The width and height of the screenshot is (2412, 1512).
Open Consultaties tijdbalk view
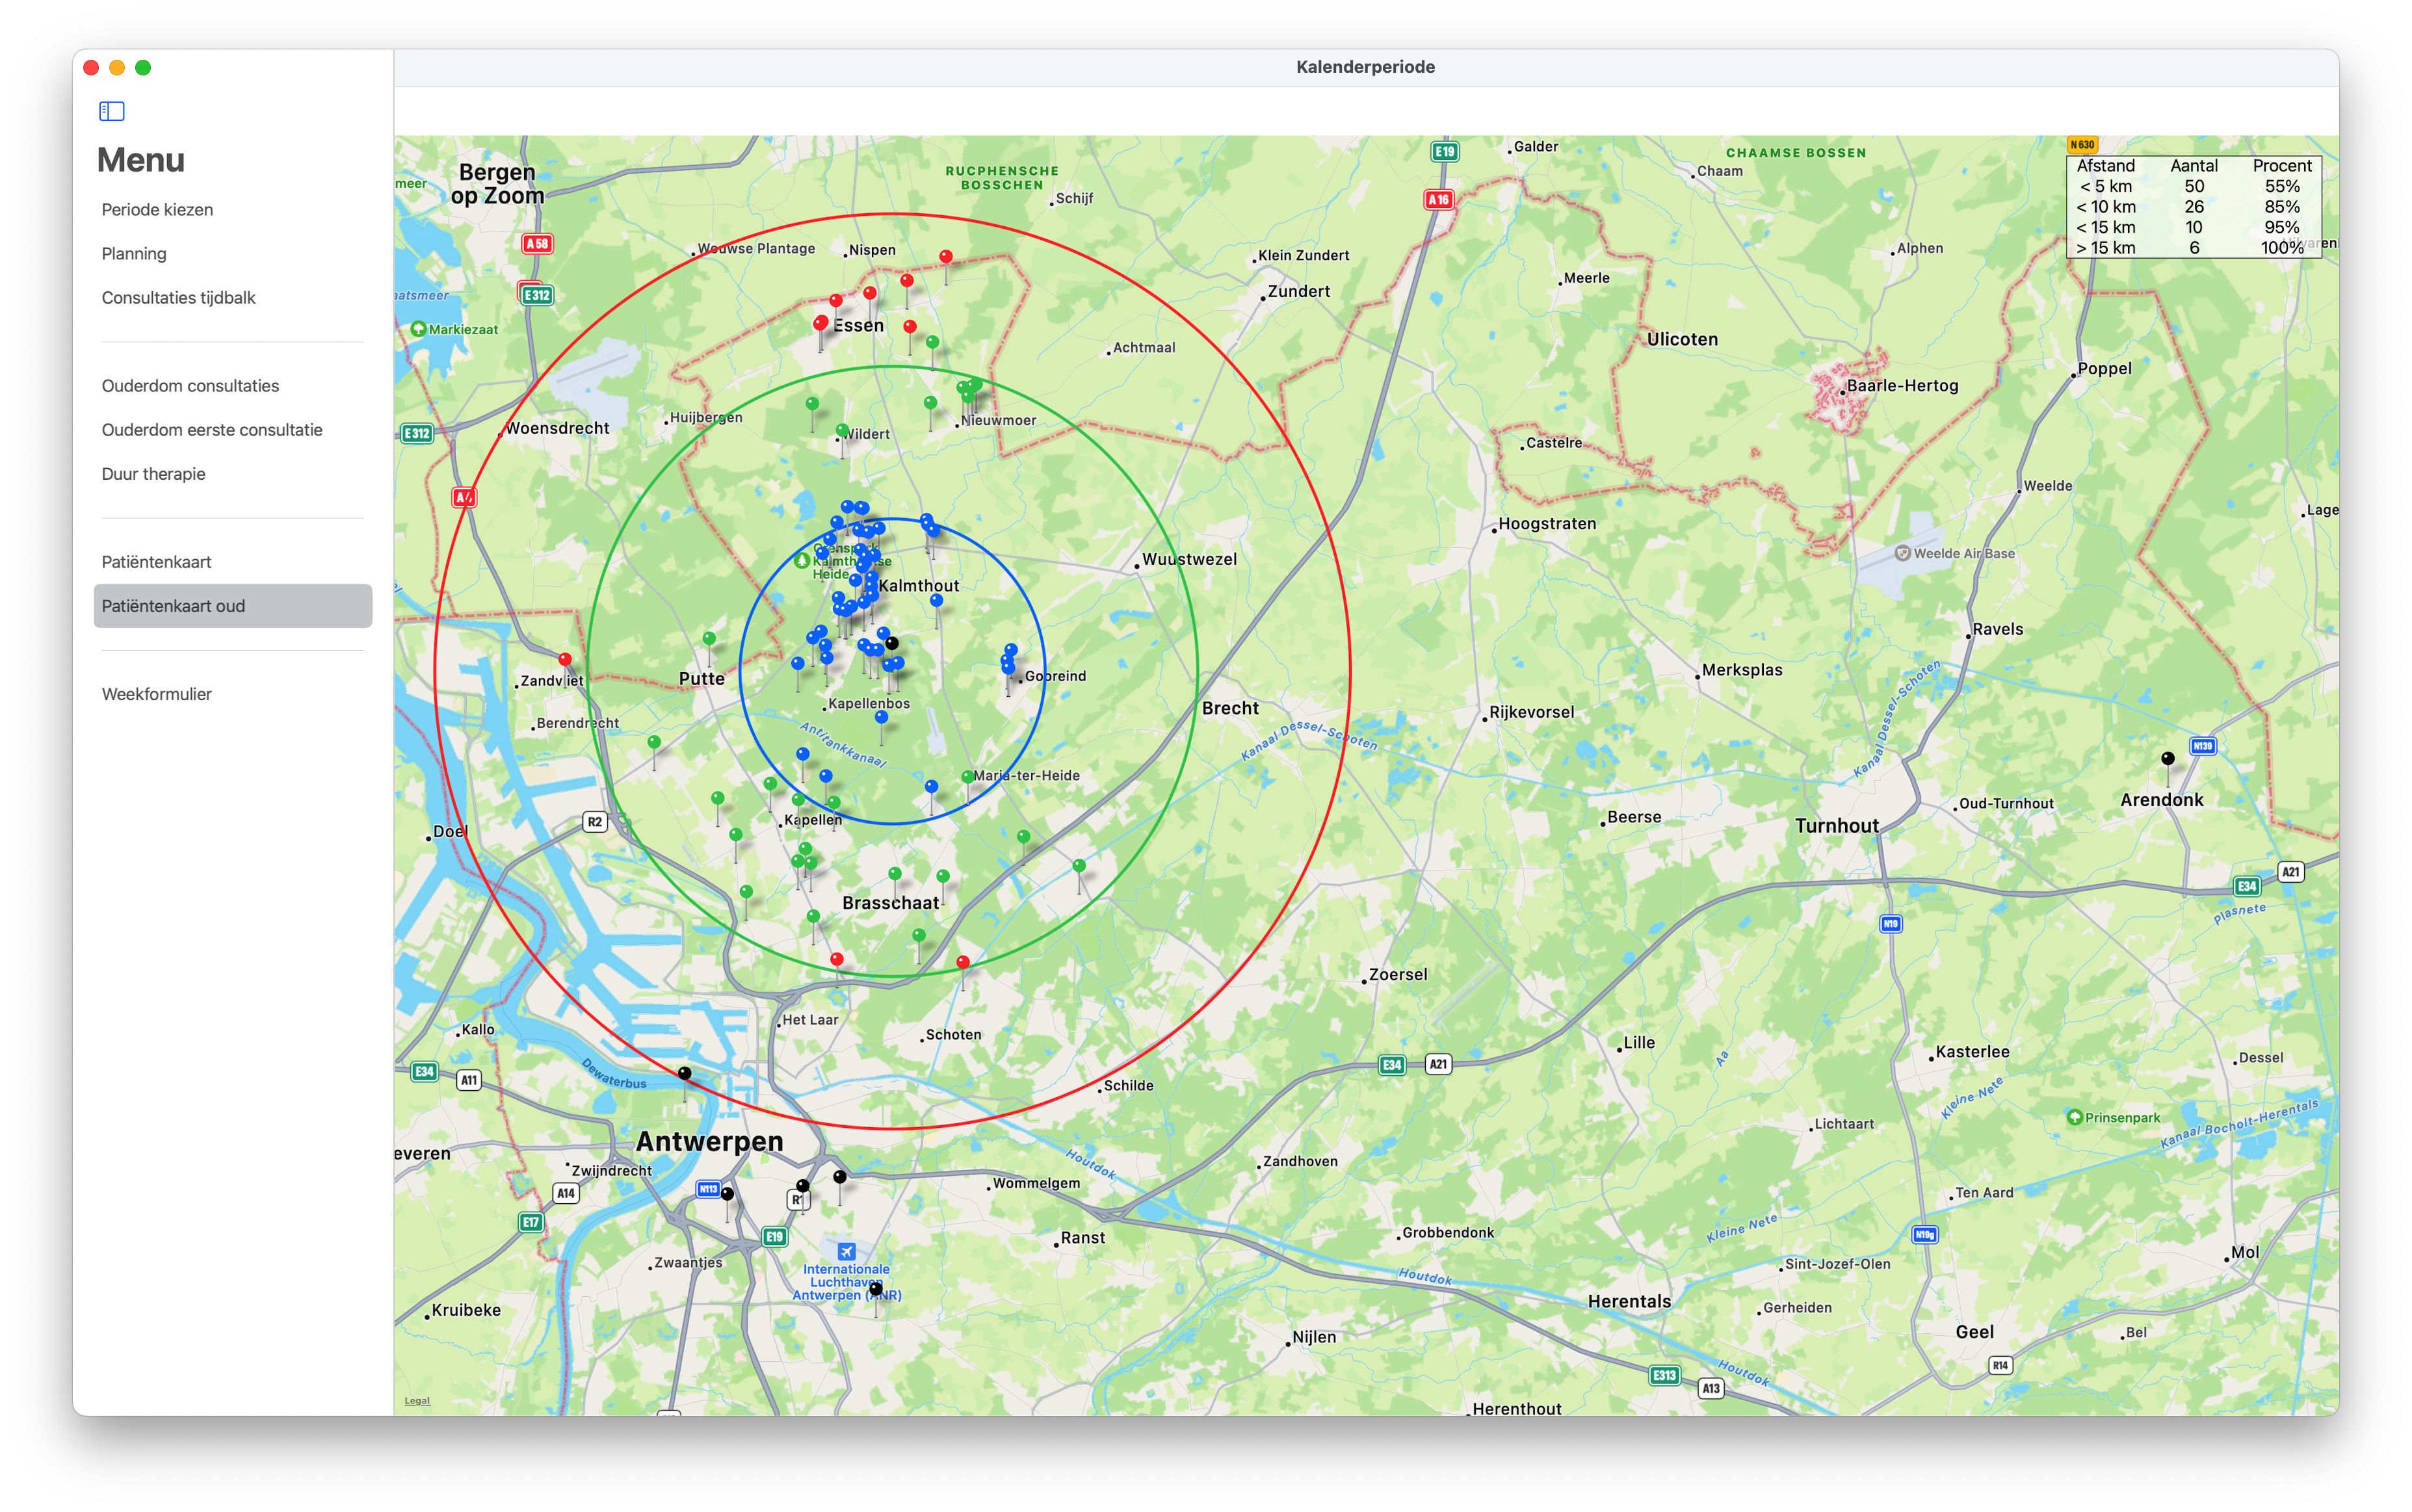tap(178, 297)
